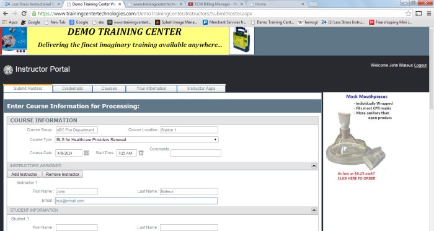Reload the page with refresh icon

24,14
